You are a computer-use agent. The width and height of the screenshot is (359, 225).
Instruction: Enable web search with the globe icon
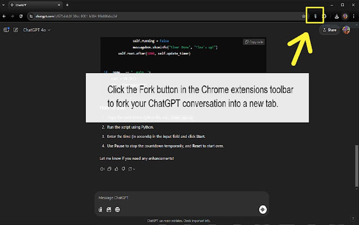(x=117, y=209)
